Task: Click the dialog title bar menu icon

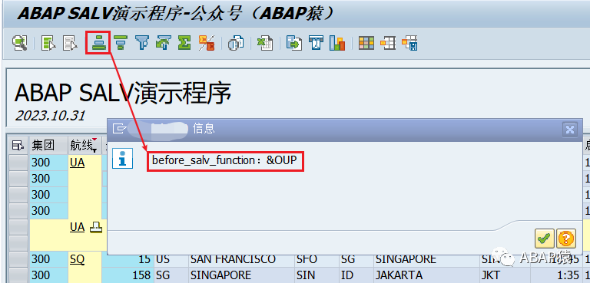Action: tap(120, 129)
